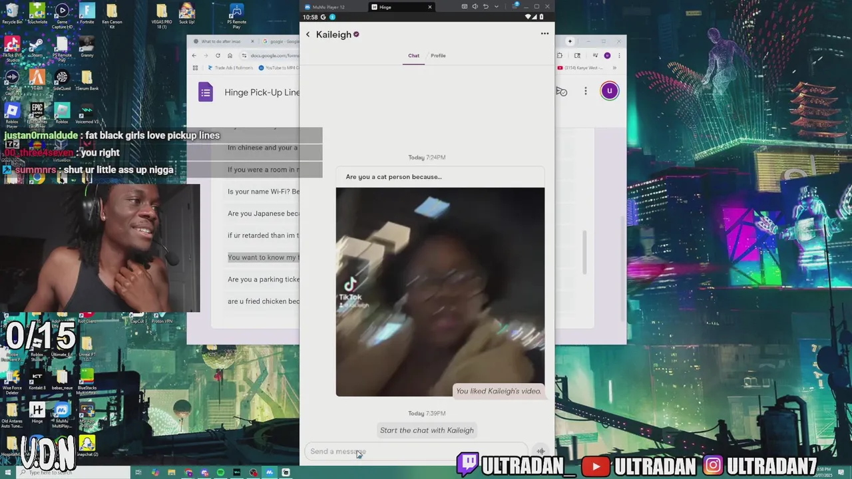The image size is (852, 479).
Task: Open the Kontakt 8 desktop shortcut
Action: (37, 380)
